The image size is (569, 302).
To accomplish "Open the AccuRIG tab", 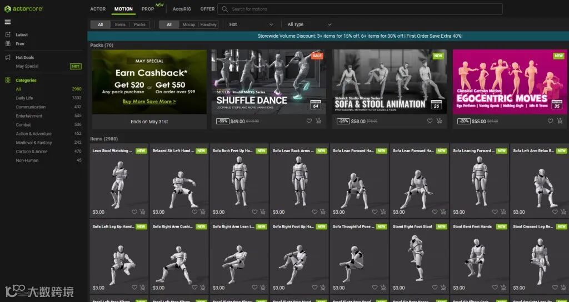I will [182, 9].
